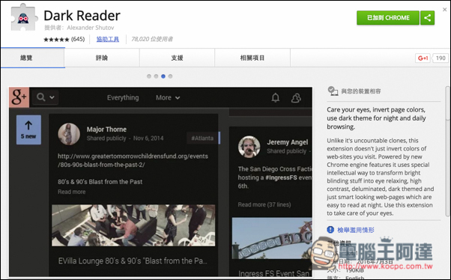
Task: Click the #Atlanta hashtag tag
Action: coord(202,139)
